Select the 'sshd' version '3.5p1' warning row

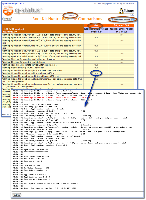coord(68,54)
